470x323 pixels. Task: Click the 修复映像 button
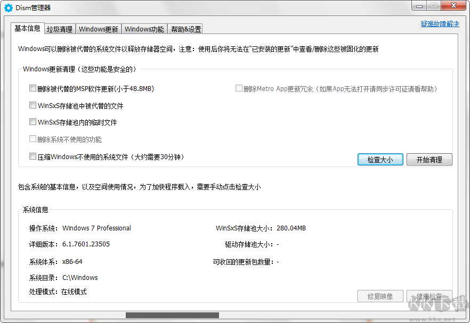coord(380,296)
